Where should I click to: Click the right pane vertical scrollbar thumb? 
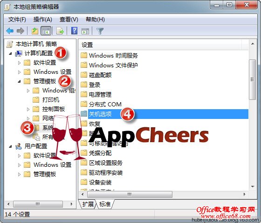point(253,79)
